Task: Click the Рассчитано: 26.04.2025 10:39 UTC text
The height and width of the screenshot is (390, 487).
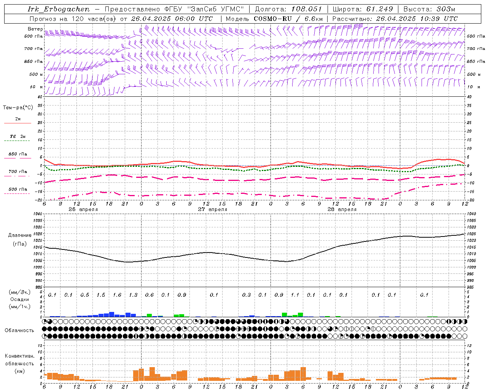Action: click(395, 19)
